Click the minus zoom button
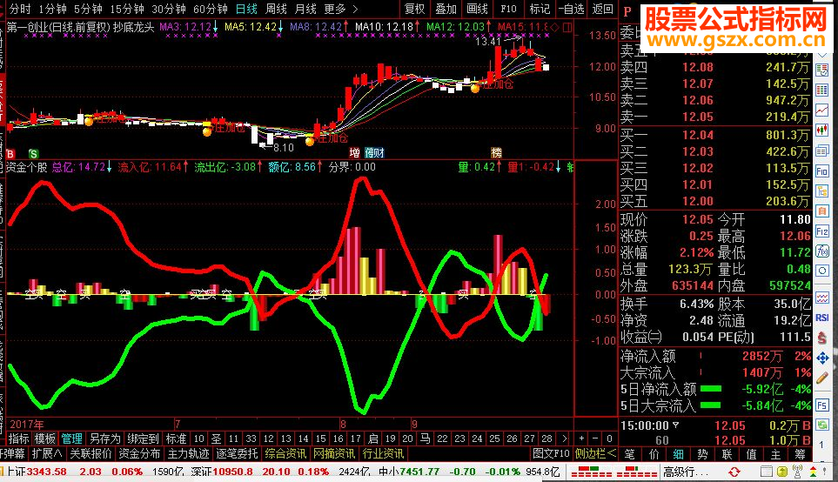This screenshot has height=482, width=838. [x=595, y=438]
